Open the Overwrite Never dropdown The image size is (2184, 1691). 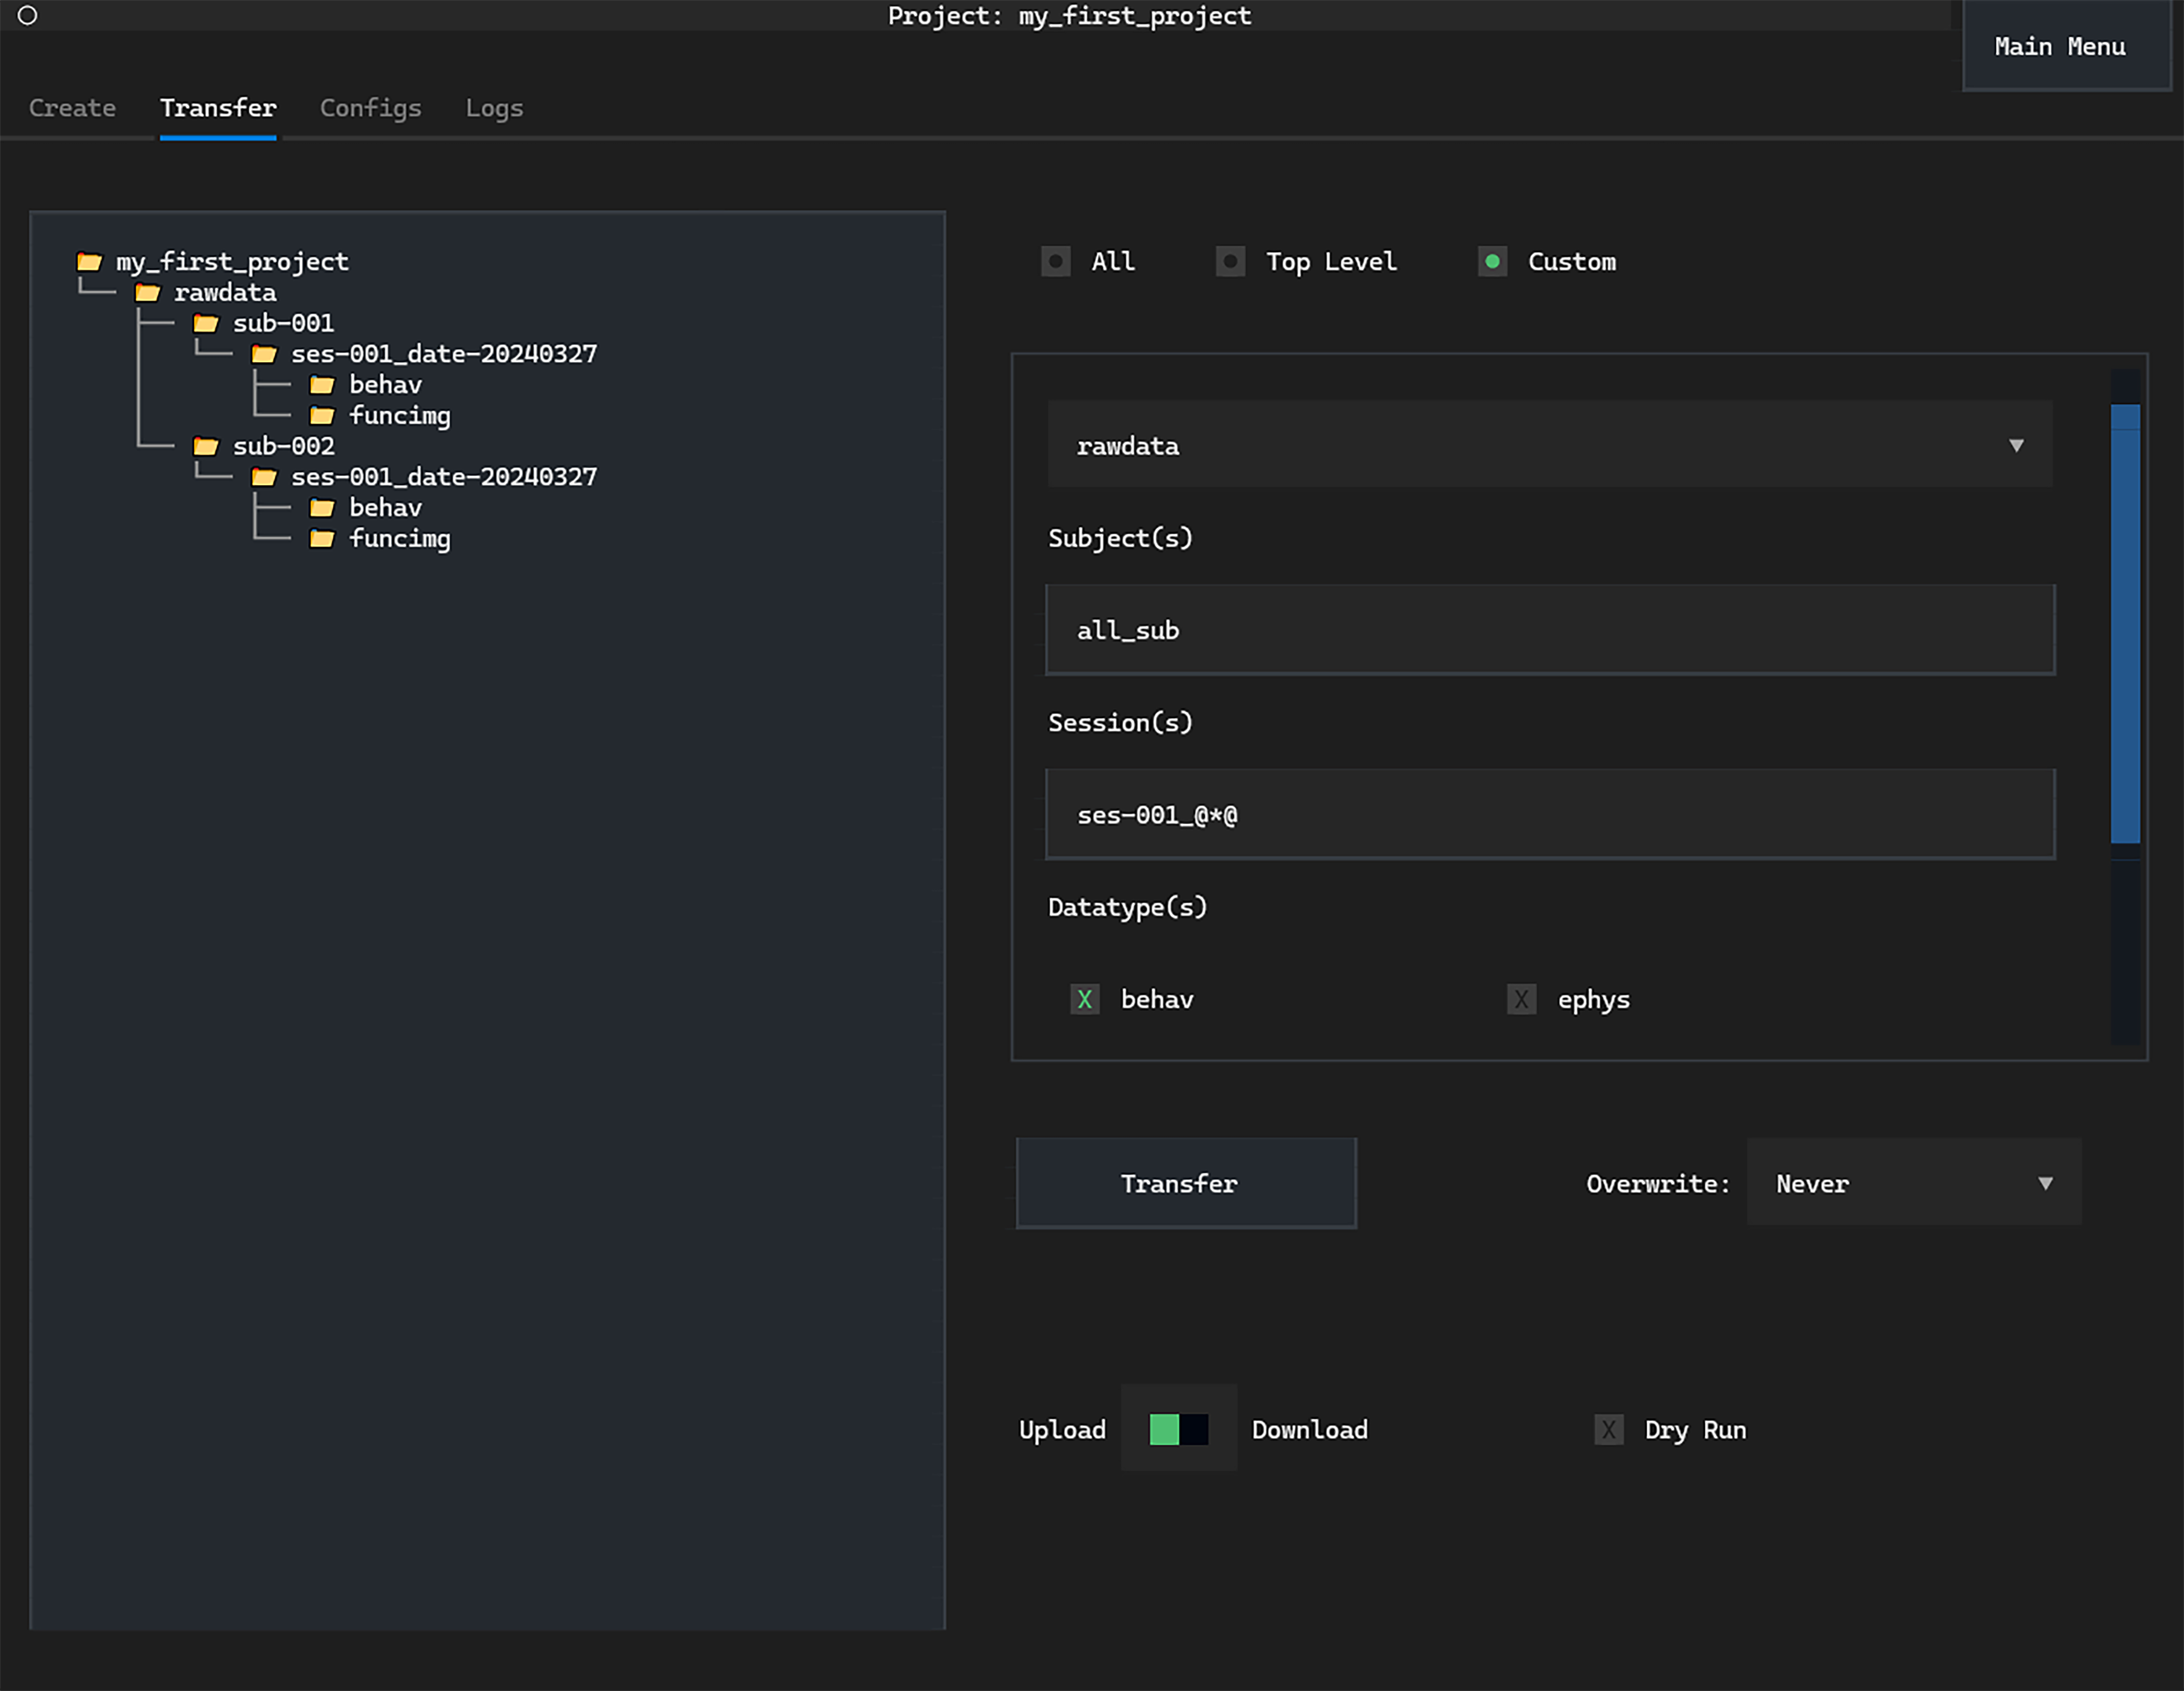[x=1913, y=1183]
